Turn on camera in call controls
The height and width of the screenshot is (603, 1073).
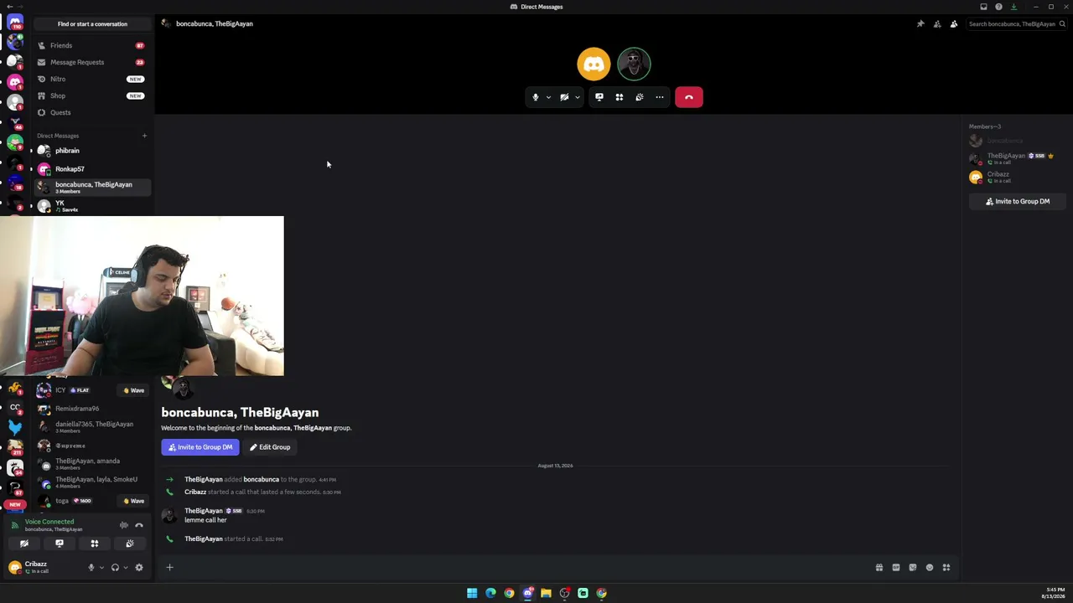point(564,97)
